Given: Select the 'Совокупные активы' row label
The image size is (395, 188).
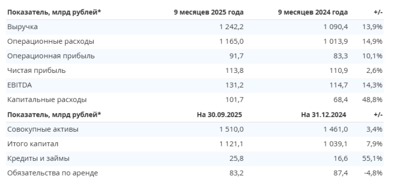Looking at the screenshot, I should [43, 129].
